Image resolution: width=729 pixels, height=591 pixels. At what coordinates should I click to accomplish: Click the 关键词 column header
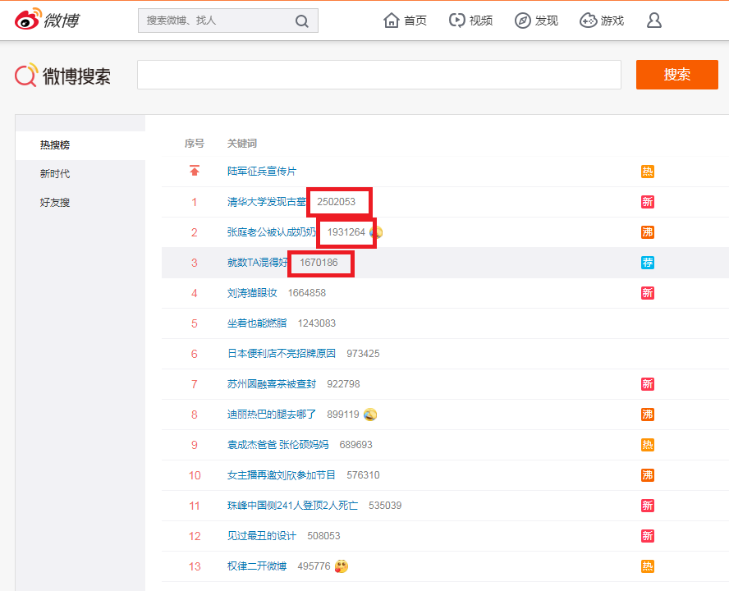click(x=241, y=143)
